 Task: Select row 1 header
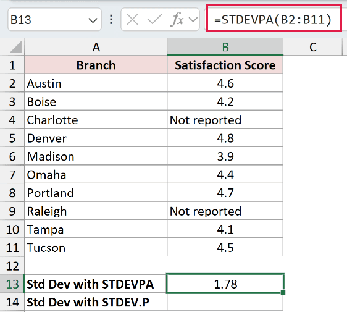(x=12, y=65)
